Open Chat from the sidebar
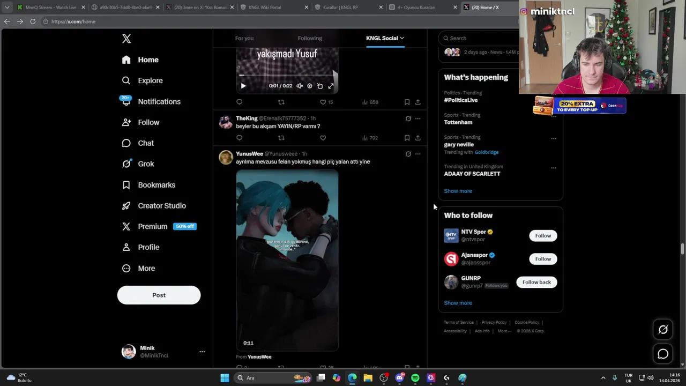Viewport: 686px width, 386px height. coord(138,143)
